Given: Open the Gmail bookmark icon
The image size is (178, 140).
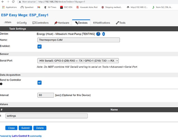Looking at the screenshot, I should point(39,7).
